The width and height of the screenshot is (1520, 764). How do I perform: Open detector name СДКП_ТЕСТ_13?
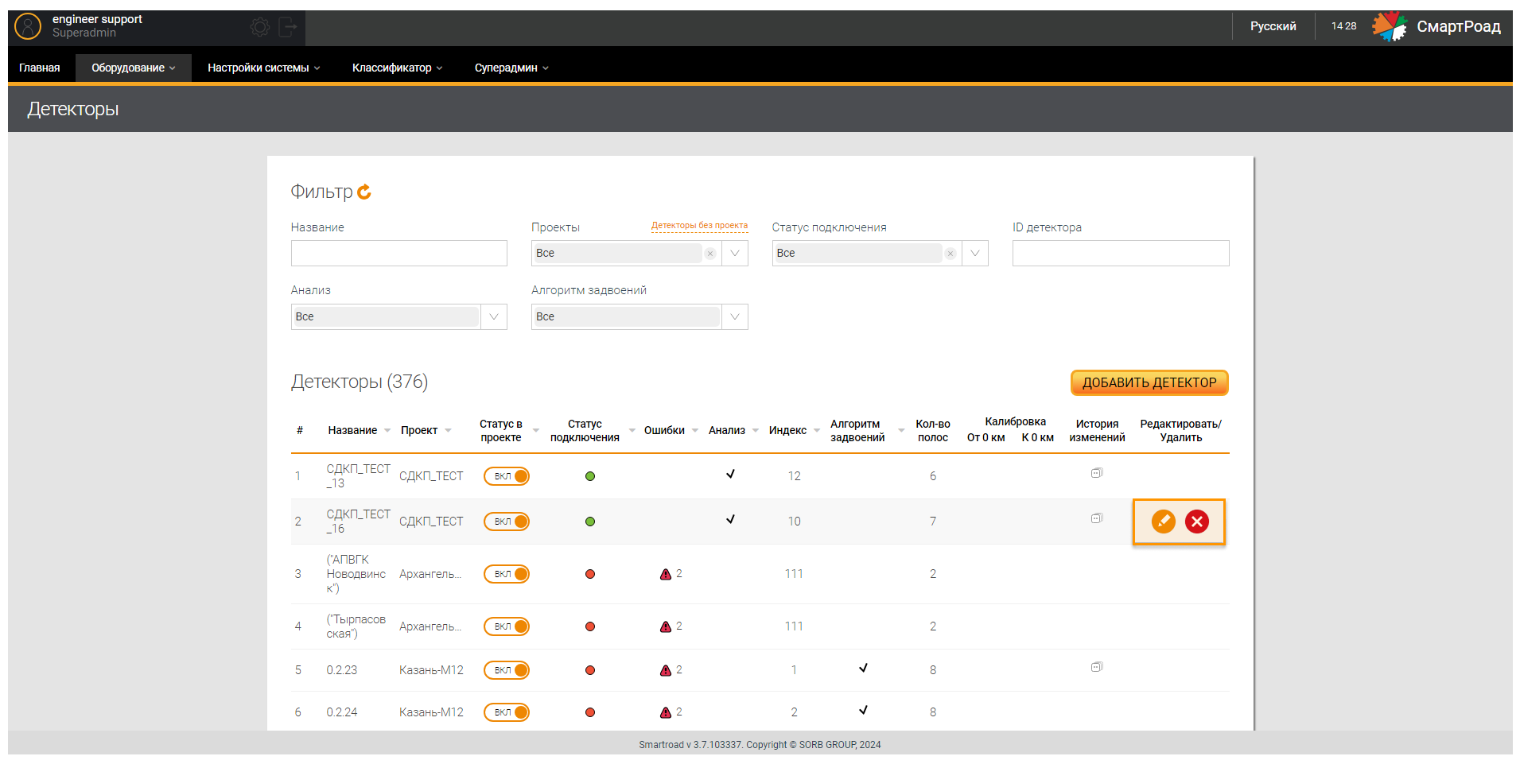[358, 476]
